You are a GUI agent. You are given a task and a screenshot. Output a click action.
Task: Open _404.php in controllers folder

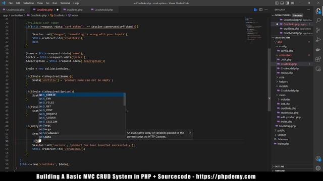click(x=286, y=60)
